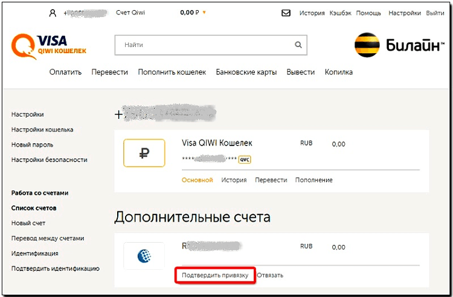Viewport: 453px width, 297px height.
Task: Click the Дополнительные счета heading
Action: coord(193,217)
